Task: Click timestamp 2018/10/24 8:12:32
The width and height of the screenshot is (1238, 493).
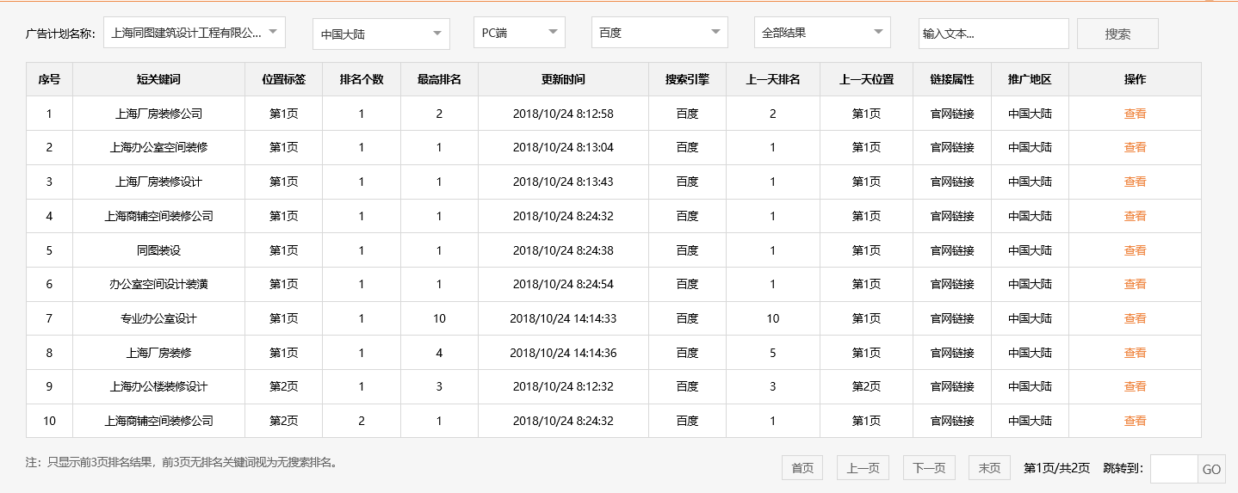Action: 563,386
